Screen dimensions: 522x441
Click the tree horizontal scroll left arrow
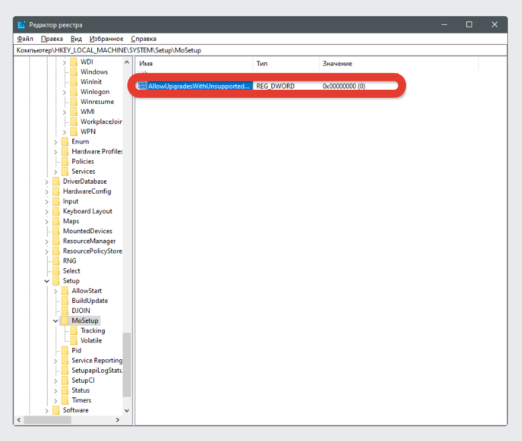(19, 420)
